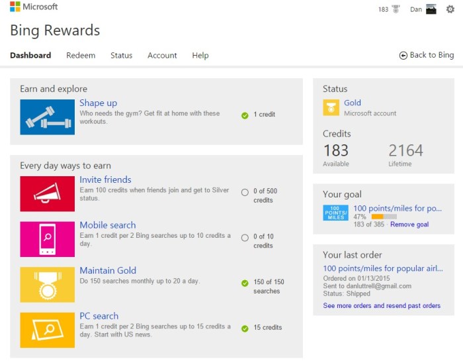Open the settings gear icon

450,9
